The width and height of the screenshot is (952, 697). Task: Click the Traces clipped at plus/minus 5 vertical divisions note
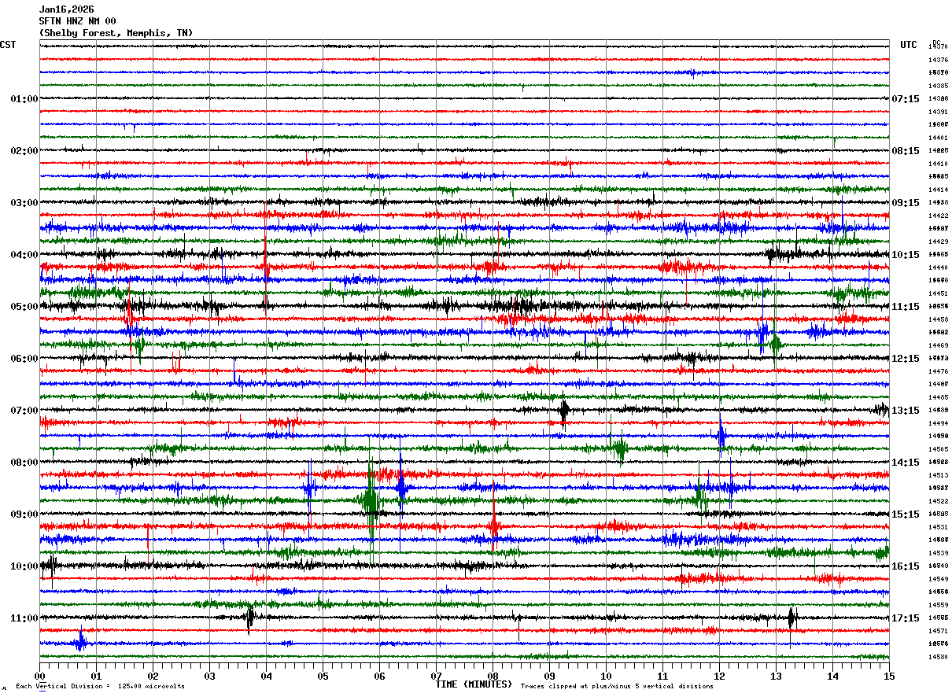(x=617, y=686)
